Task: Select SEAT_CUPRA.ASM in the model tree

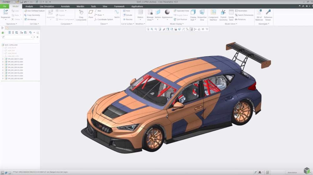Action: pyautogui.click(x=11, y=45)
